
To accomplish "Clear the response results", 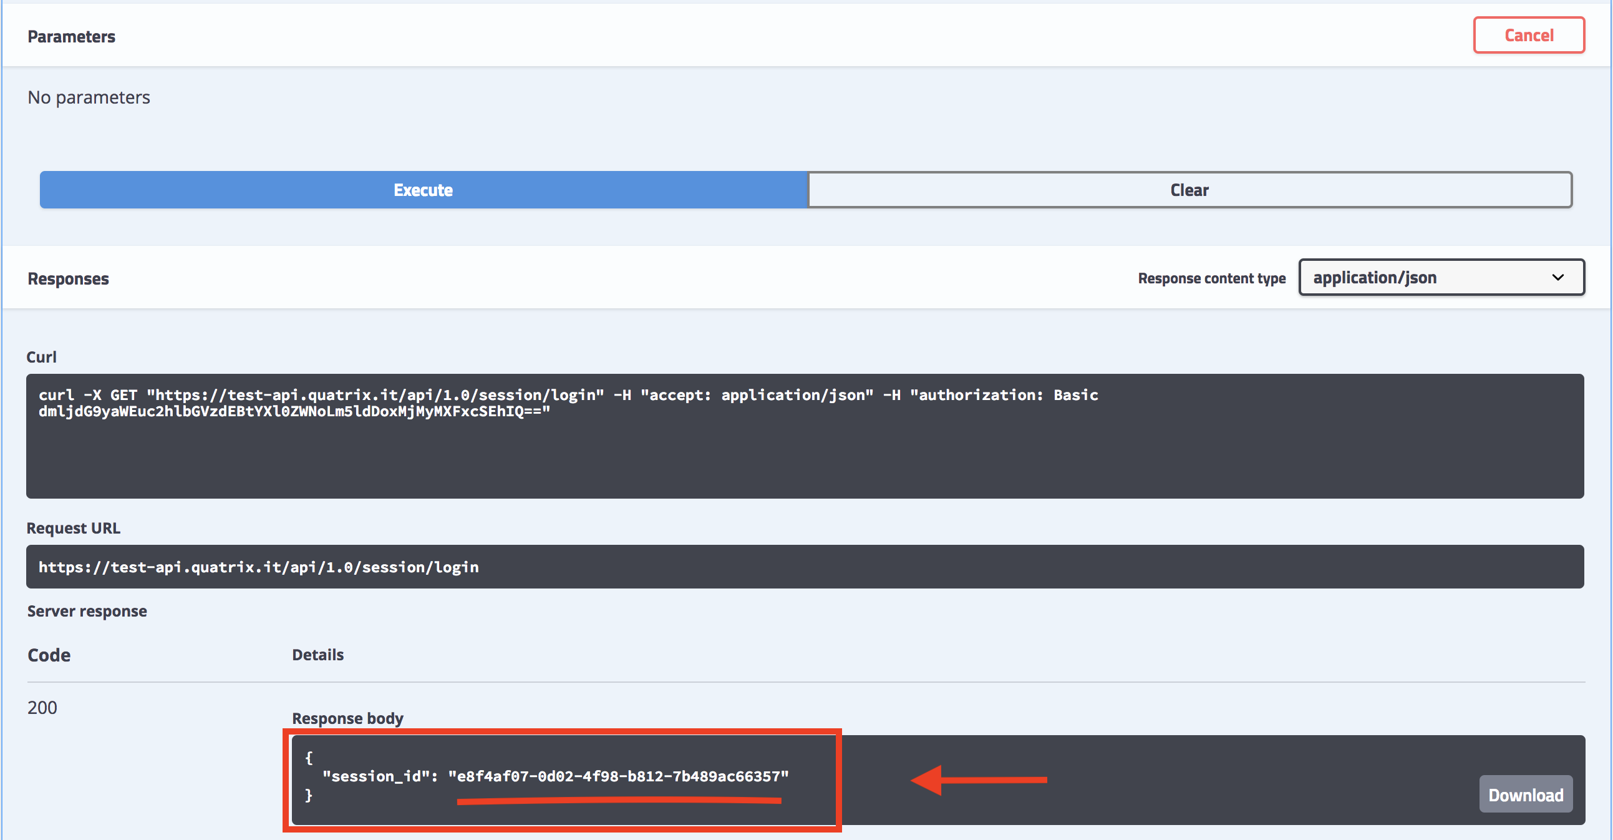I will 1189,190.
